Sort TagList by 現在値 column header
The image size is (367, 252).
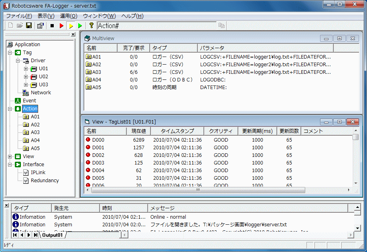click(x=138, y=131)
